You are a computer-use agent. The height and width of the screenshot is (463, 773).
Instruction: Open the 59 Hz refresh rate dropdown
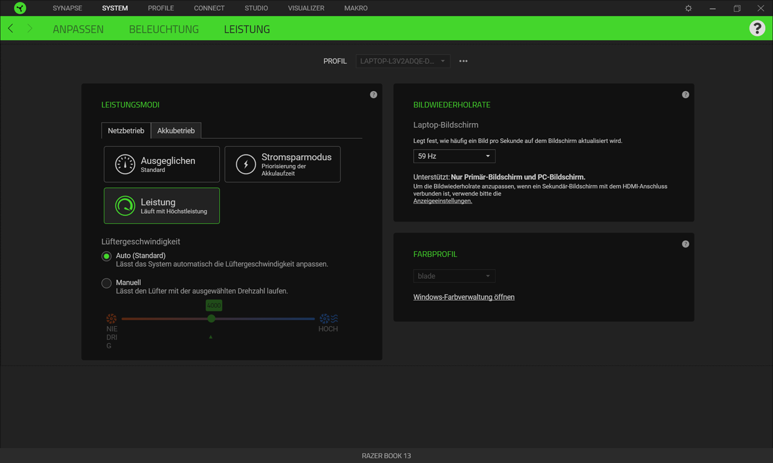454,156
